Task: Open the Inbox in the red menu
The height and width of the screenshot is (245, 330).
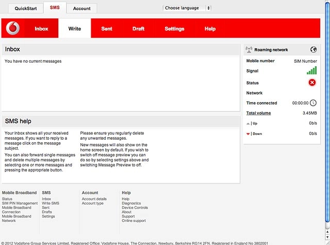Action: pos(41,28)
